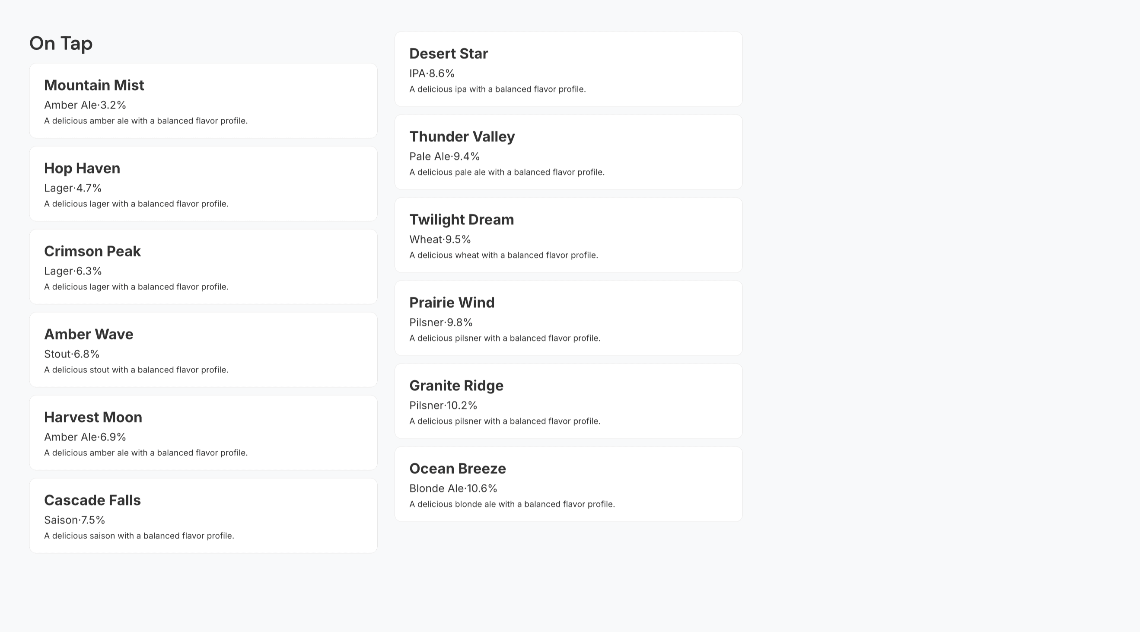Open the Twilight Dream wheat entry

(568, 235)
